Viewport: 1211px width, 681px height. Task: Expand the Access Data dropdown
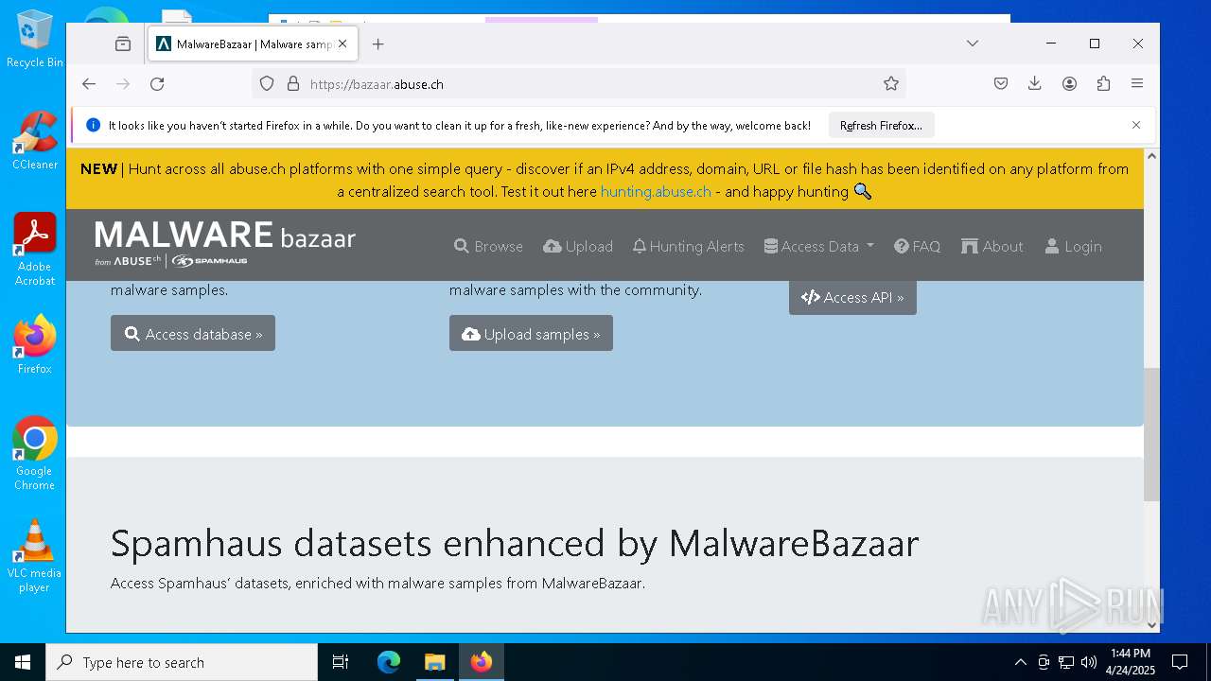coord(819,246)
